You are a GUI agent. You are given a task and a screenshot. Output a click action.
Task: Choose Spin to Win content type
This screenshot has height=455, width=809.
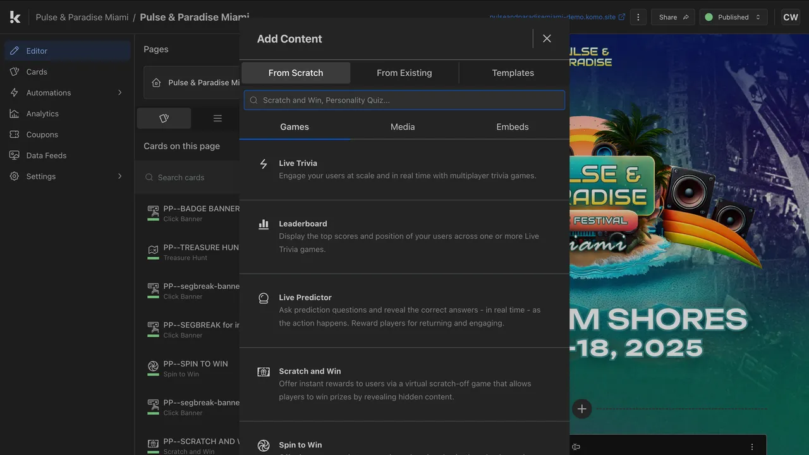(404, 439)
